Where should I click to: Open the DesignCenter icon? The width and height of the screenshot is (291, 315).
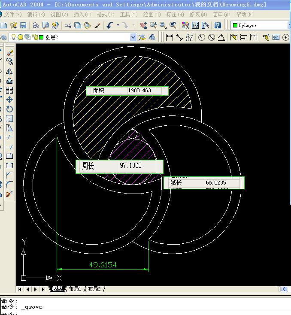[195, 25]
